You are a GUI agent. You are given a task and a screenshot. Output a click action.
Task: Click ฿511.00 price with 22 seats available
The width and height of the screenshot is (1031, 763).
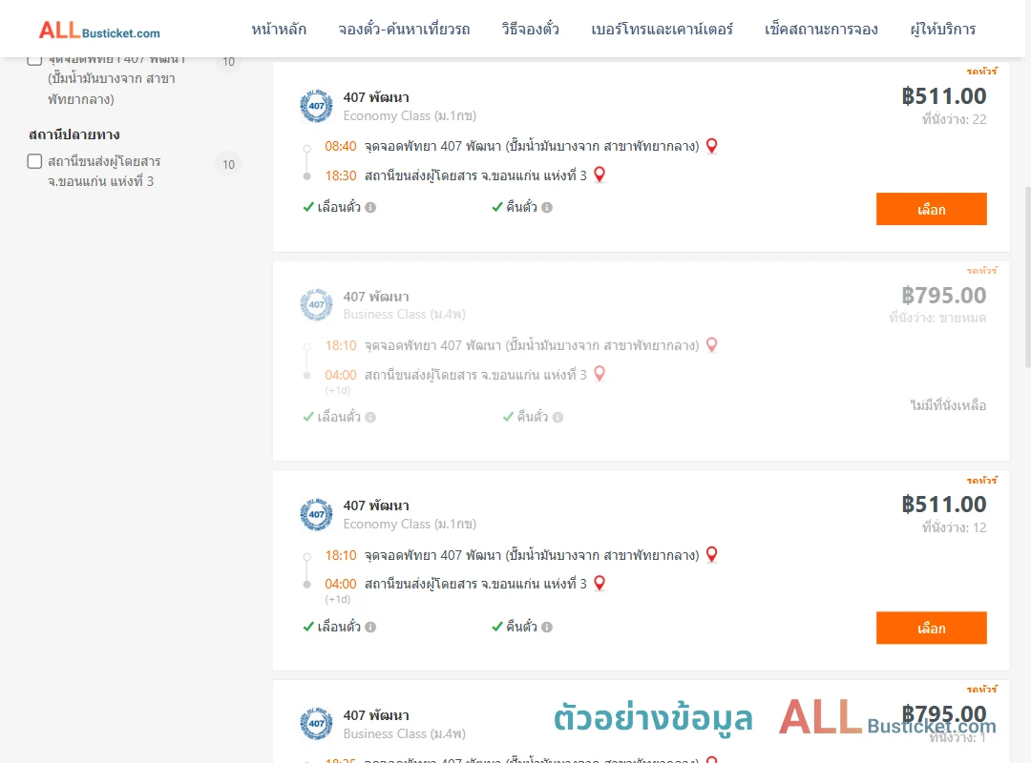click(943, 96)
